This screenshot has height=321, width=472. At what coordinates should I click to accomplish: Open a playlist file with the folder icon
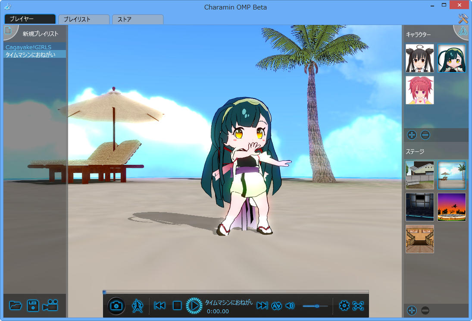tap(16, 305)
